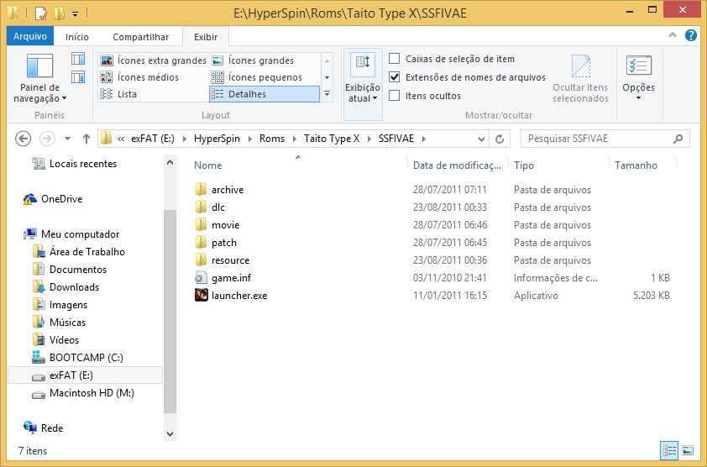
Task: Select Ícones médios layout
Action: (x=139, y=77)
